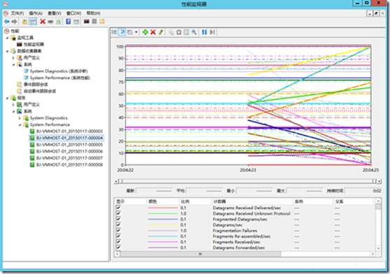Sort by the 比例 column header

[195, 201]
